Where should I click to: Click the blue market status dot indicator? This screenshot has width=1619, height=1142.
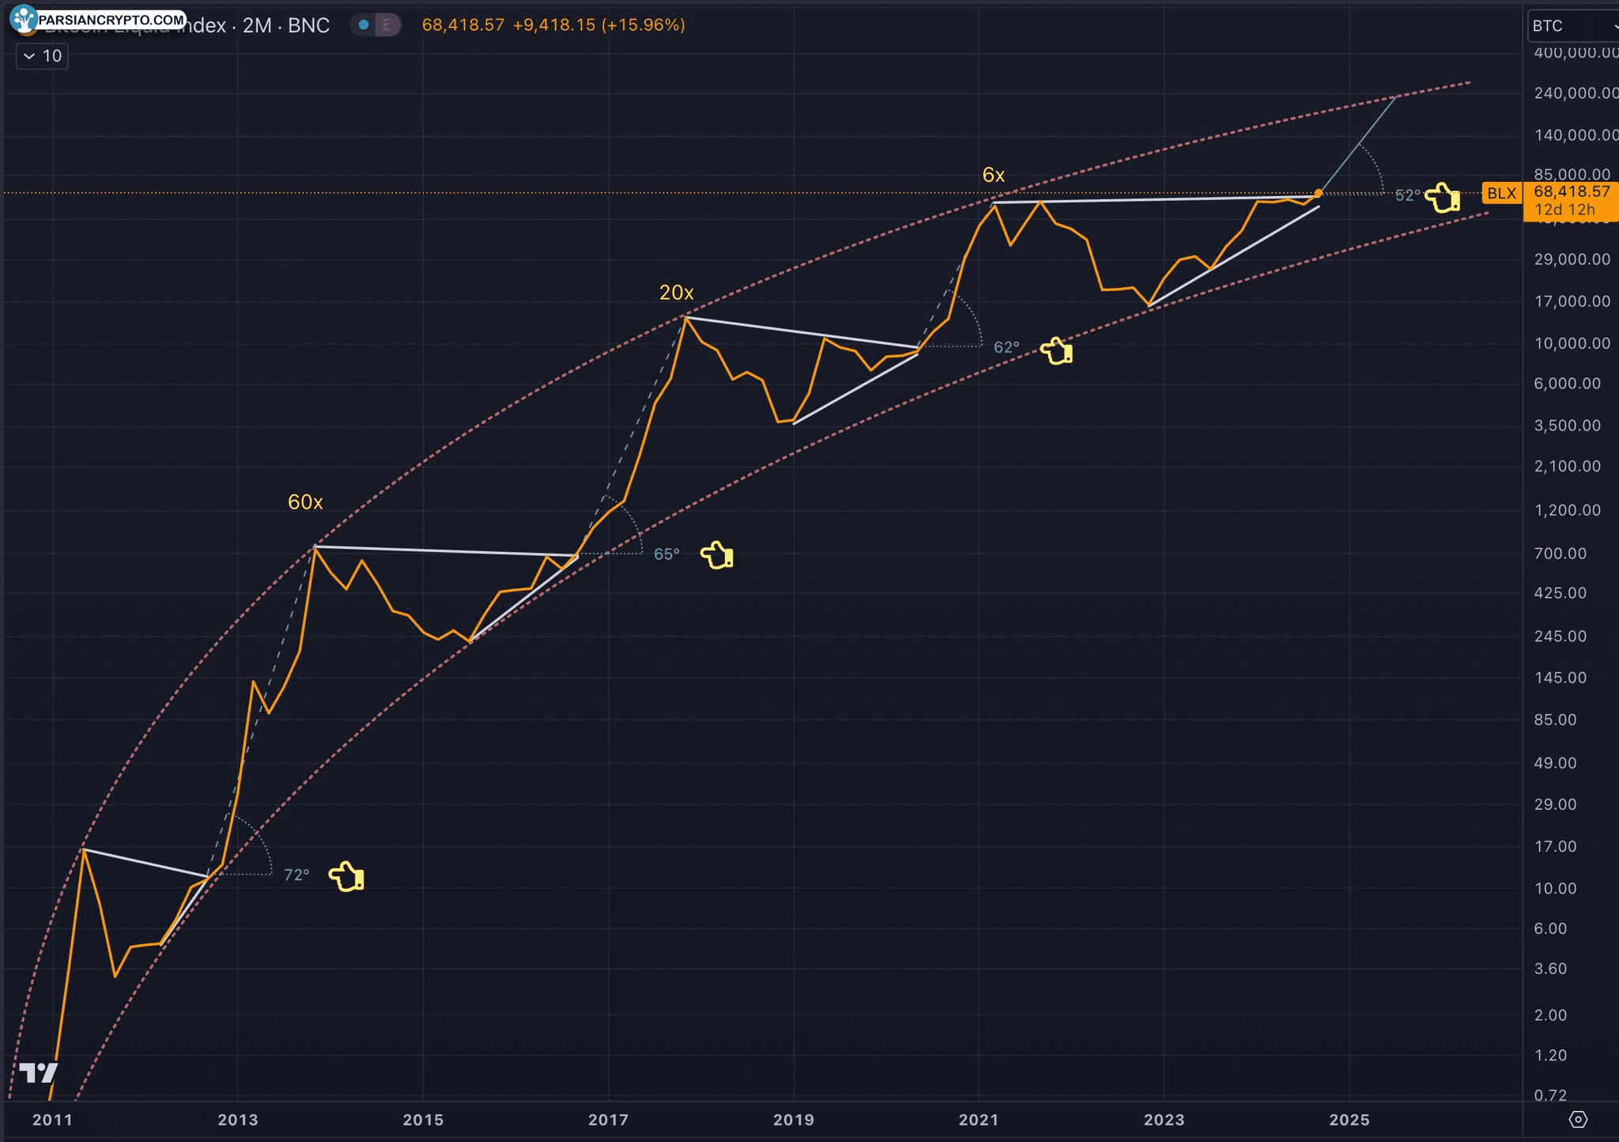[x=364, y=25]
